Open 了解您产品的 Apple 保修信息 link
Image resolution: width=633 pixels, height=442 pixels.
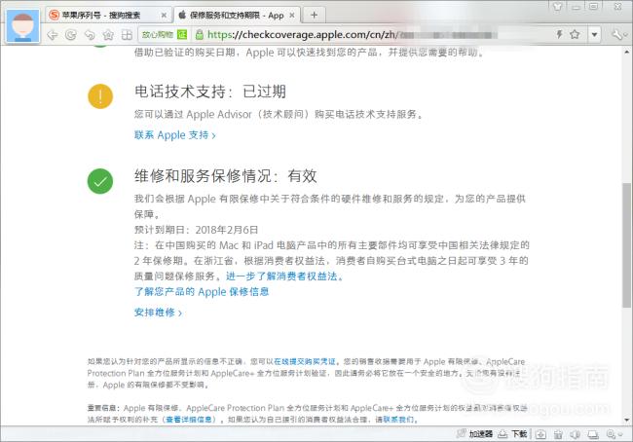(x=202, y=291)
